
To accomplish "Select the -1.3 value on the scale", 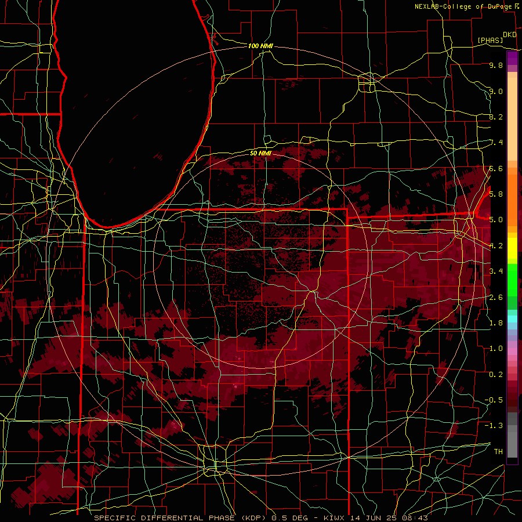I will coord(494,426).
